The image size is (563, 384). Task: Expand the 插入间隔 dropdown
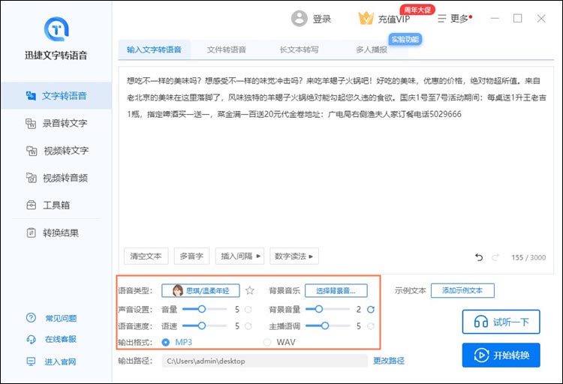[239, 256]
